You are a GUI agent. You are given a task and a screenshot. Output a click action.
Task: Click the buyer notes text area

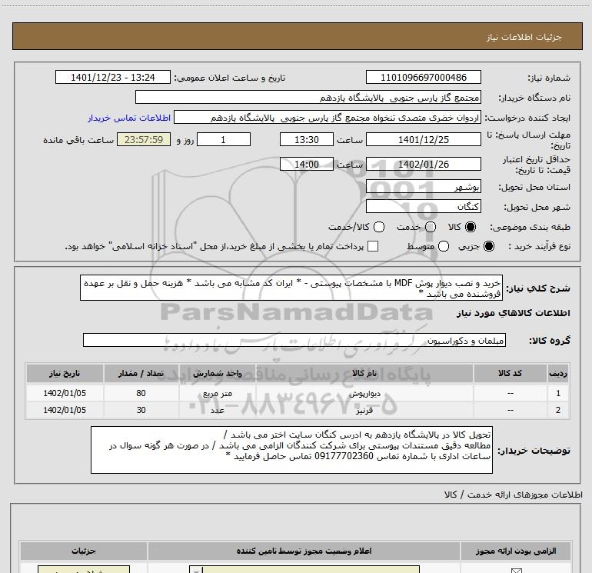[x=291, y=449]
